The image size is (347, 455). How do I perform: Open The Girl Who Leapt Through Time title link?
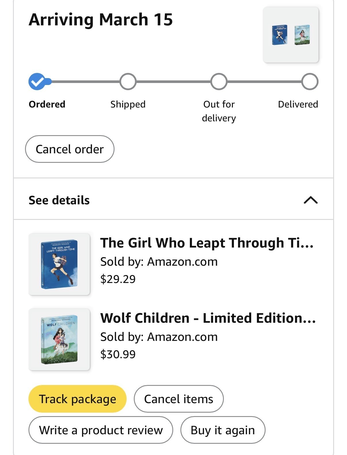[207, 243]
